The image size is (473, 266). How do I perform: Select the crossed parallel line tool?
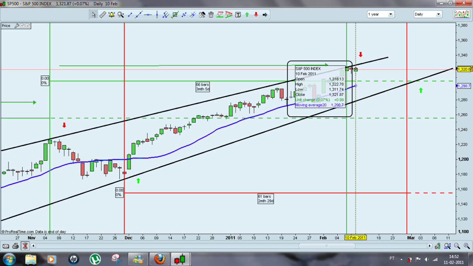(193, 15)
